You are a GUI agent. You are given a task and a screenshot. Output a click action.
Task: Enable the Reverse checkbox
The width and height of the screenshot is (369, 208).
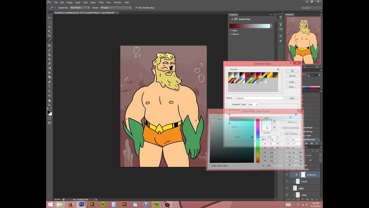(231, 34)
